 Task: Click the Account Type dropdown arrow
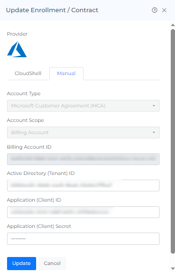[x=153, y=106]
